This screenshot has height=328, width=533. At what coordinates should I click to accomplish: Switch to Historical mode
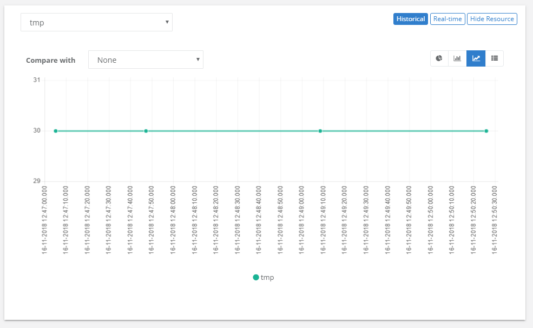(411, 19)
